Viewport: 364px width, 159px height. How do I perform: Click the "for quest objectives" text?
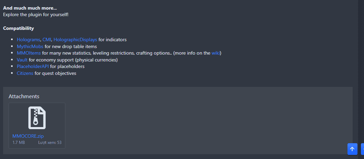click(x=55, y=73)
